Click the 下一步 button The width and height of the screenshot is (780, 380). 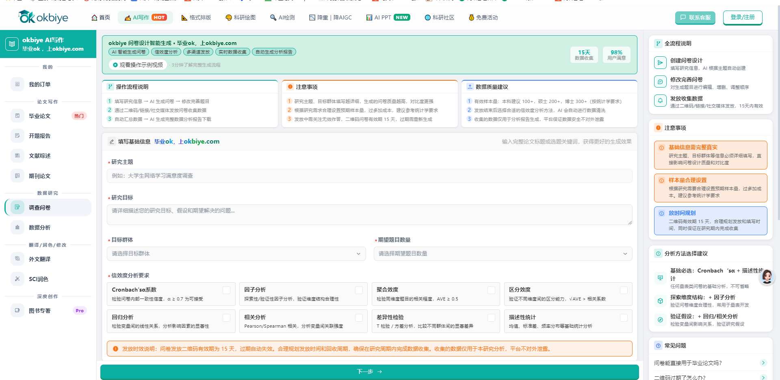369,371
